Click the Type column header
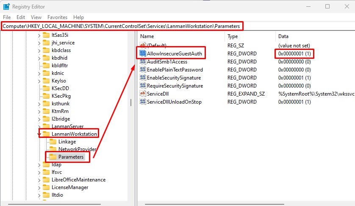This screenshot has width=355, height=206. (233, 36)
